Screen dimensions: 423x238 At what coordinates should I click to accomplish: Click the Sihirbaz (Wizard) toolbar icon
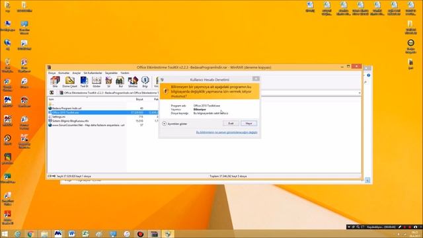click(x=133, y=82)
